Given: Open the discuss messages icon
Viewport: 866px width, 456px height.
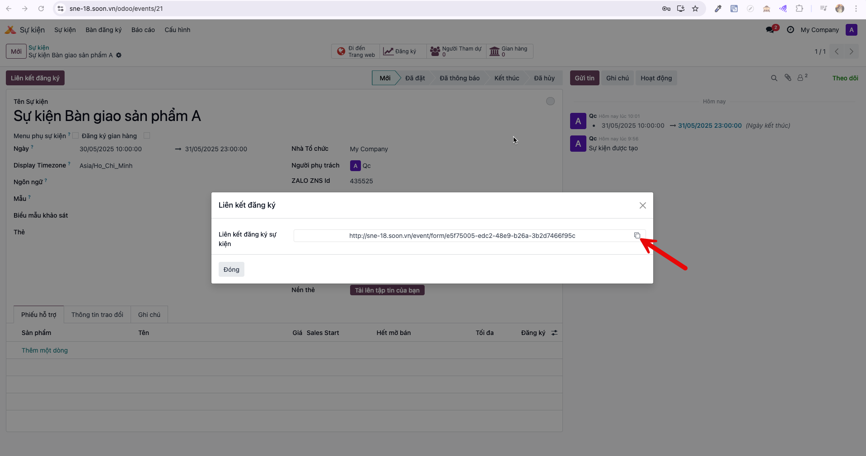Looking at the screenshot, I should click(x=770, y=30).
